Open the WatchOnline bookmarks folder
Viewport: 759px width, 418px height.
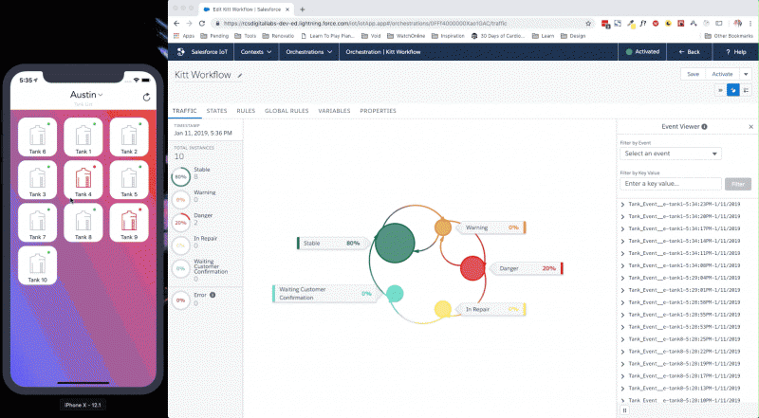(x=406, y=36)
